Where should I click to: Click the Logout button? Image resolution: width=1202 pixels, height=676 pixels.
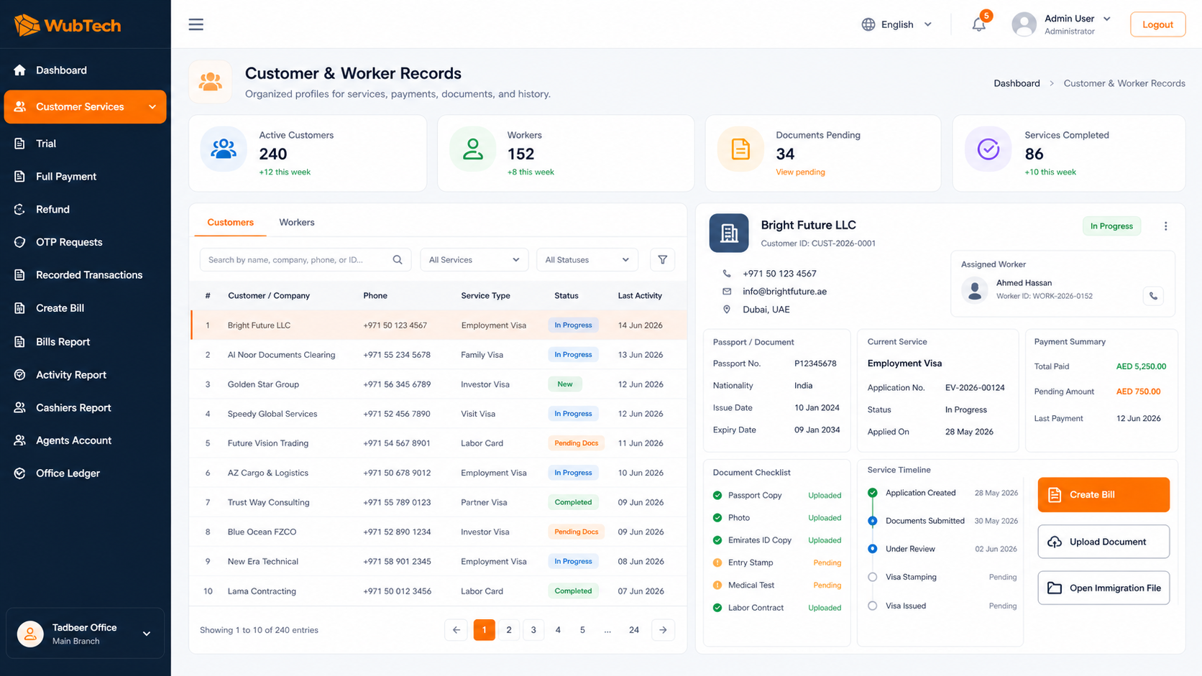tap(1157, 24)
